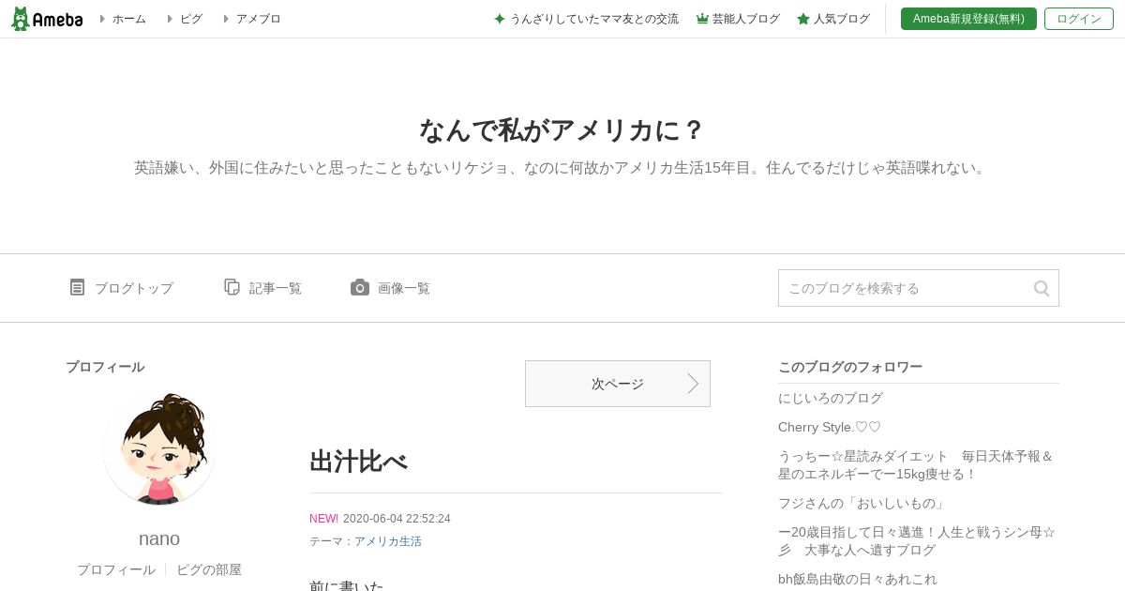
Task: Click star icon for 人気ブログ
Action: (x=803, y=19)
